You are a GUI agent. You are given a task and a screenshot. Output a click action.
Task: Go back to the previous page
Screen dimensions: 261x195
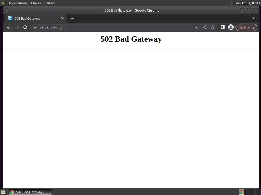click(9, 27)
